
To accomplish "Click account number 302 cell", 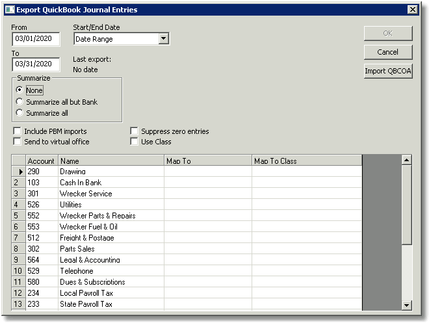I will (42, 249).
